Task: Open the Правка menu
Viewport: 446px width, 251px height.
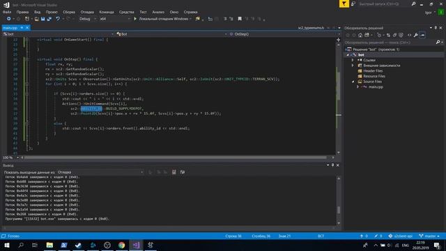Action: coord(22,12)
